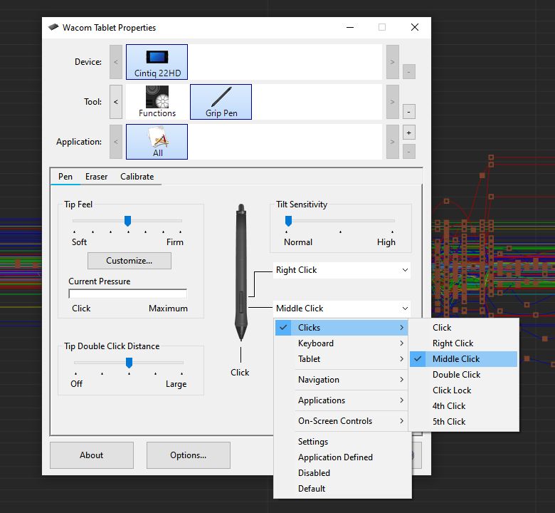Expand the On-Screen Controls submenu

click(x=342, y=421)
